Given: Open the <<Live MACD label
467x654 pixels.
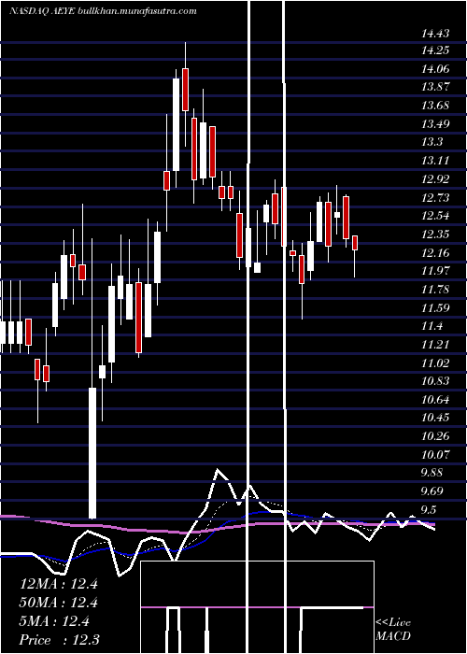Looking at the screenshot, I should point(393,630).
